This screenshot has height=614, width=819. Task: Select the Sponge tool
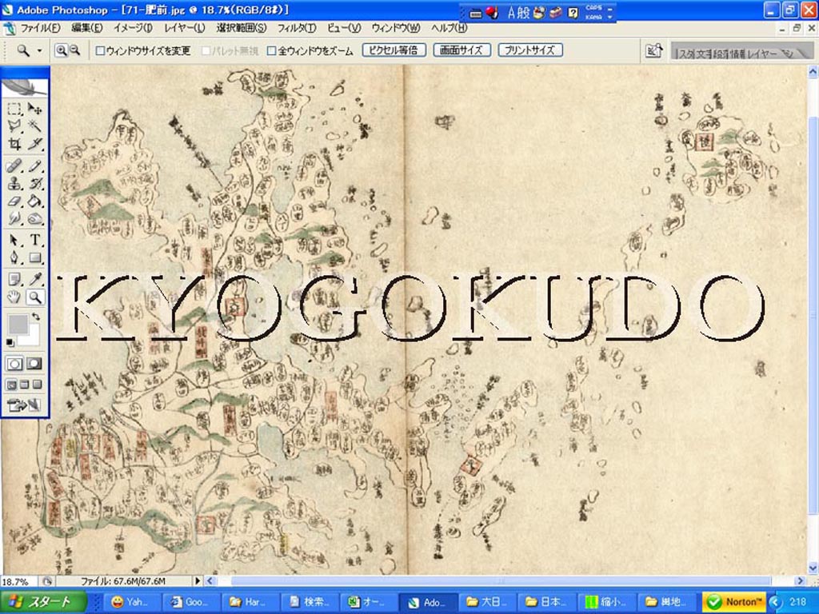point(34,218)
